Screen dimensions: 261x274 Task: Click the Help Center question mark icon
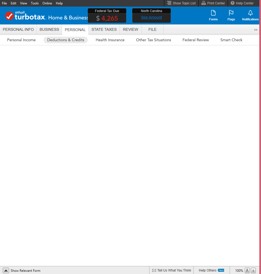click(x=232, y=3)
